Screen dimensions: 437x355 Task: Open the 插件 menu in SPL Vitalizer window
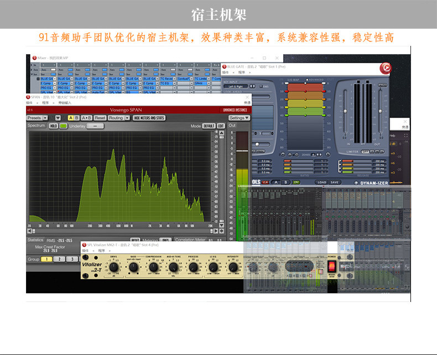85,251
